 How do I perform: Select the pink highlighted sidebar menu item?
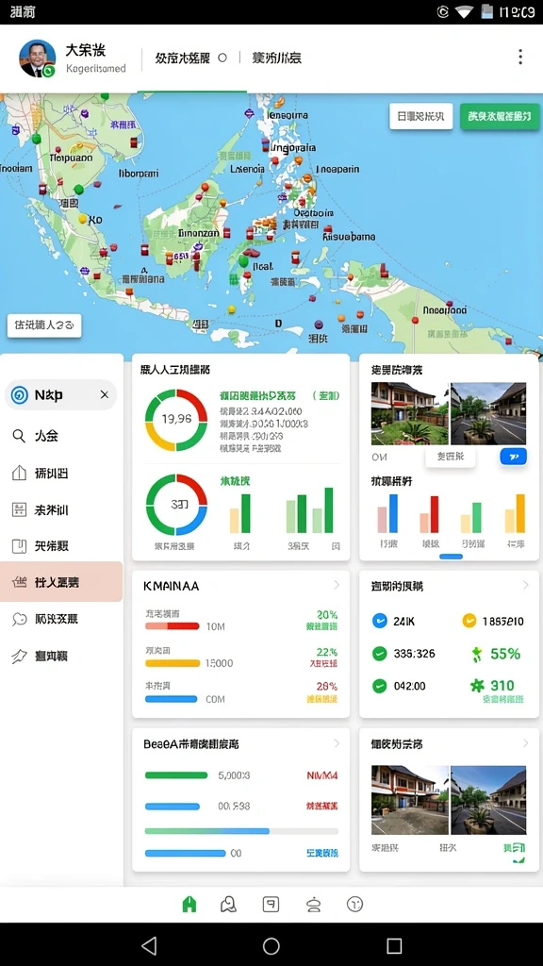point(61,581)
